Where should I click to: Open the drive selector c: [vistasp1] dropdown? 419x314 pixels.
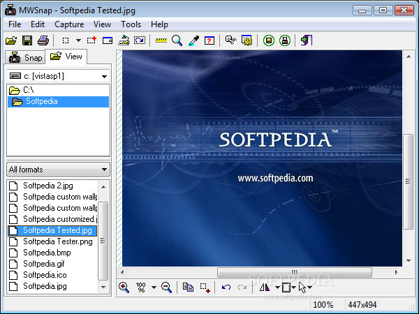point(58,76)
